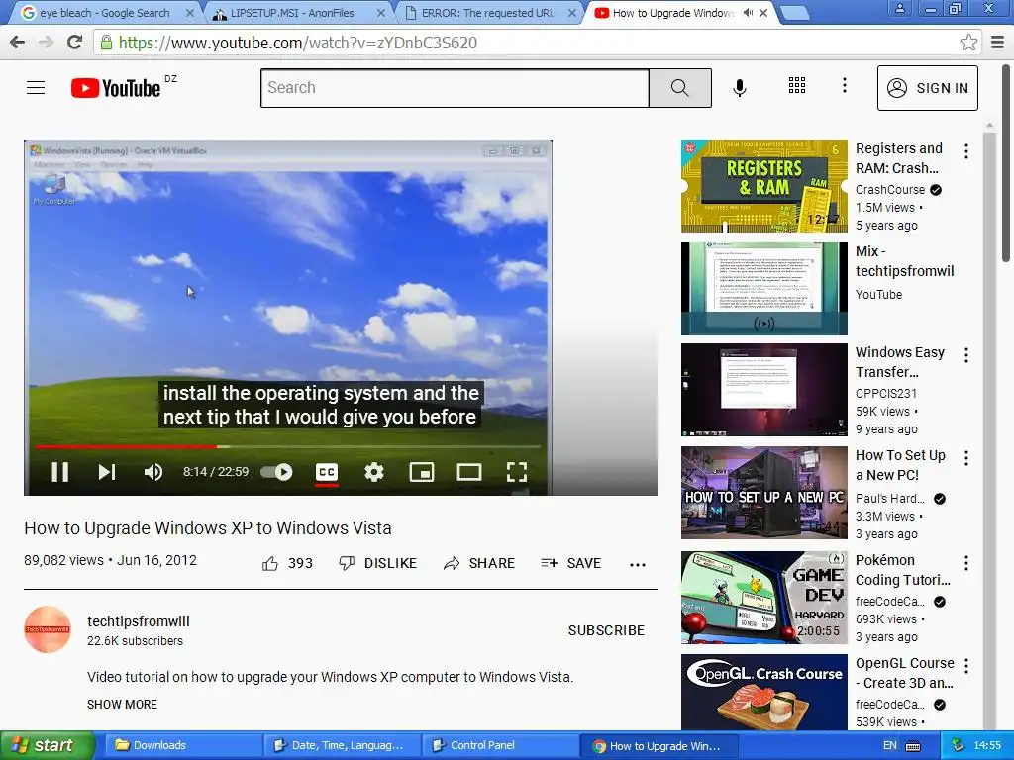Switch to the ERROR requested URL tab
1014x760 pixels.
pyautogui.click(x=487, y=13)
